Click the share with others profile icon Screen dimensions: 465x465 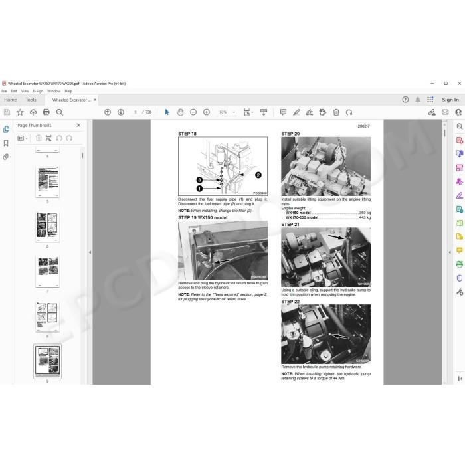(458, 112)
